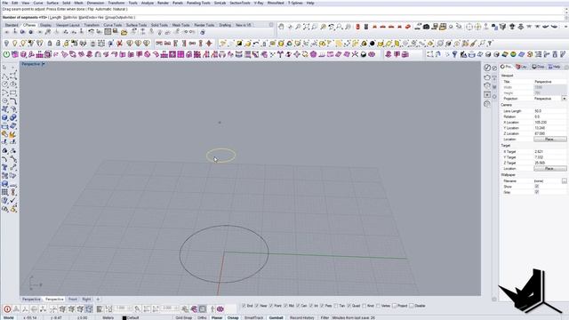Click the padlock lock icon

(50, 44)
